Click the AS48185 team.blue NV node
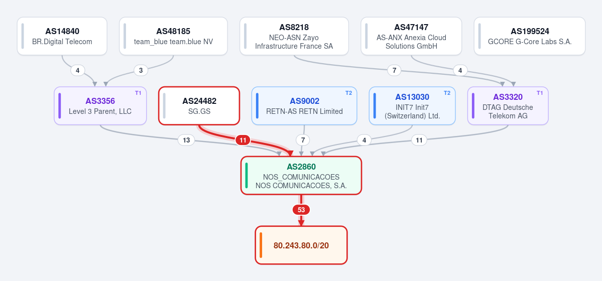 tap(173, 36)
